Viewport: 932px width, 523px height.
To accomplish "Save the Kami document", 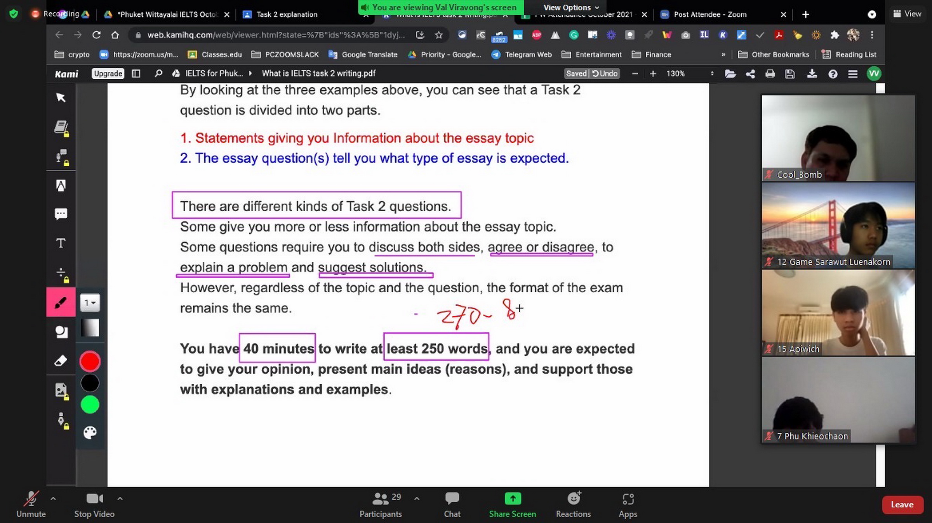I will [790, 74].
